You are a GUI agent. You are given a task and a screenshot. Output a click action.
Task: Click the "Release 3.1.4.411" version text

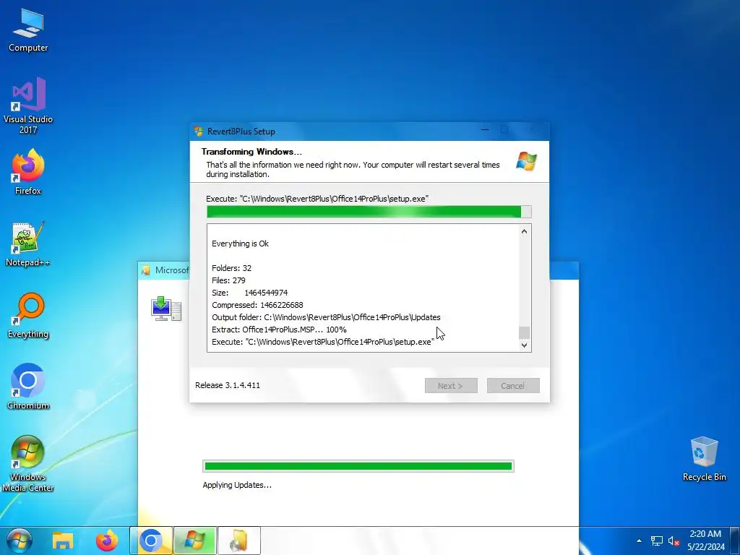tap(228, 385)
